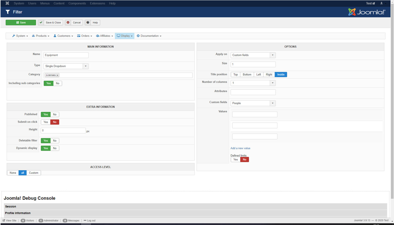Open the top System menu
This screenshot has height=225, width=394.
coord(19,3)
